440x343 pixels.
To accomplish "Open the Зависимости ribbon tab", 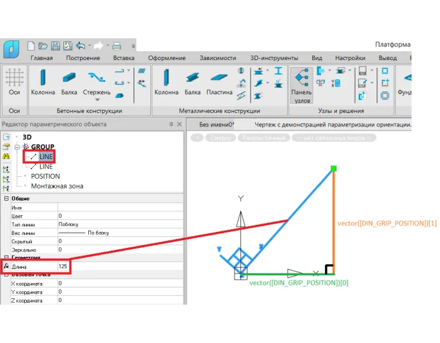I will coord(217,58).
